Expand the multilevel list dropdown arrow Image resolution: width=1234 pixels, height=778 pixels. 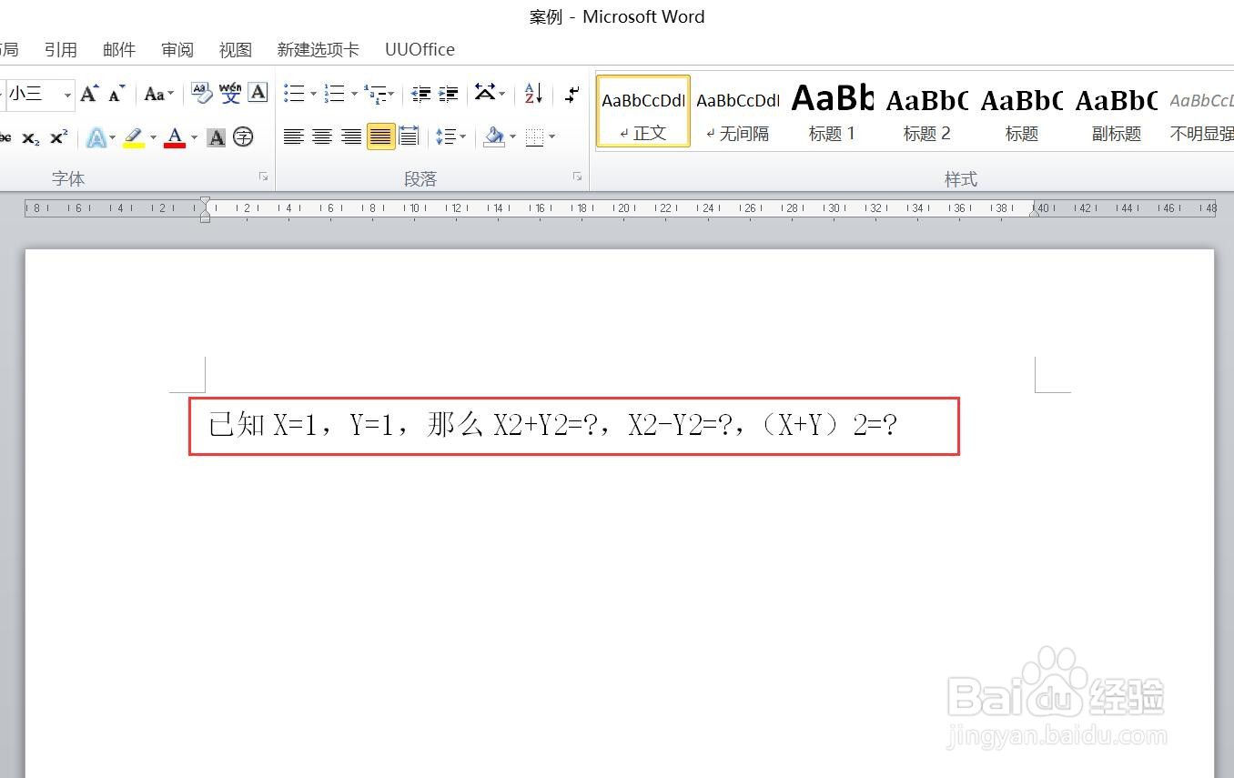click(x=391, y=94)
